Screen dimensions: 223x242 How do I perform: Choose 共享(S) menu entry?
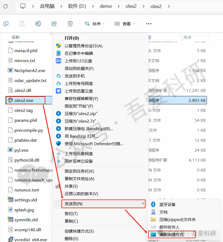pos(71,186)
